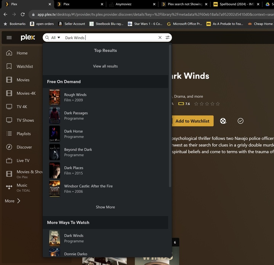Open search filter settings icon

(167, 38)
